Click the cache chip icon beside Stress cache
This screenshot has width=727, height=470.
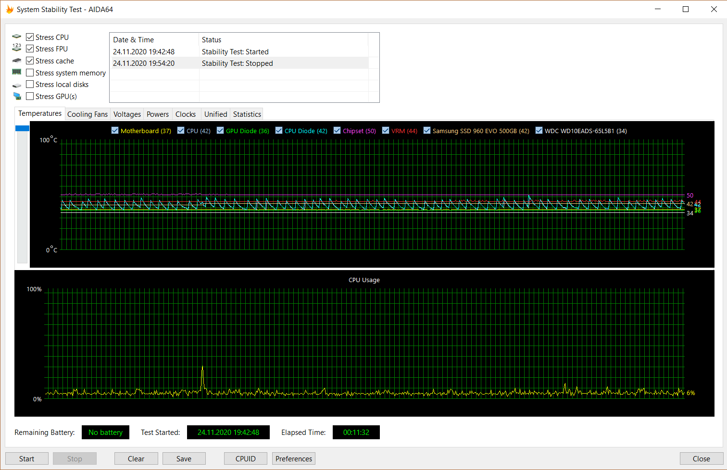pos(17,61)
